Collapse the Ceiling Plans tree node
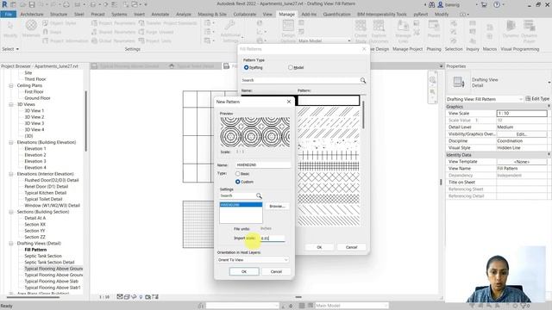Viewport: 552px width, 310px height. [11, 85]
